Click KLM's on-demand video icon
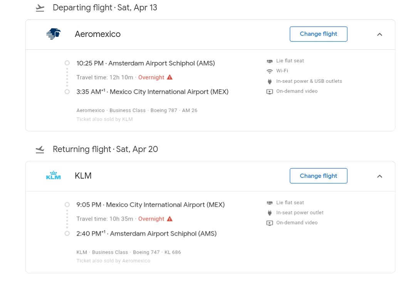Image resolution: width=416 pixels, height=281 pixels. tap(270, 223)
